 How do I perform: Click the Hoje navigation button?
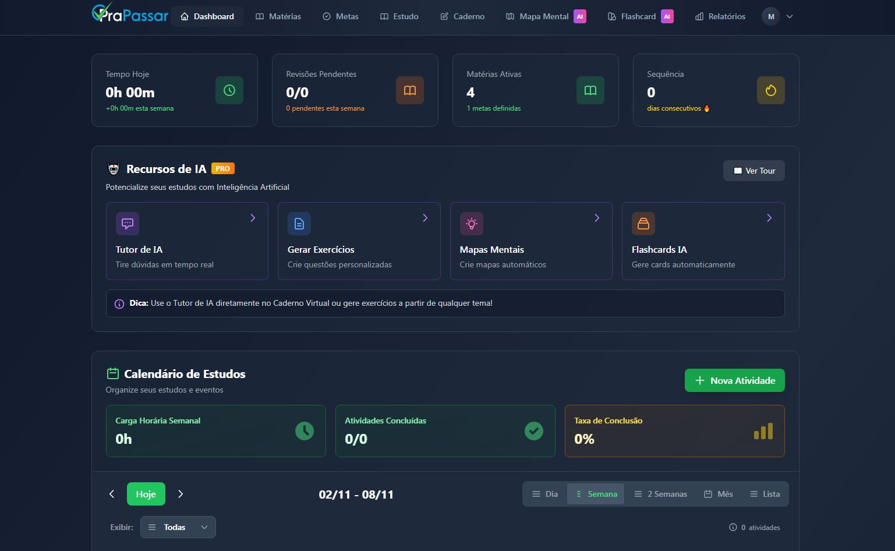click(146, 493)
